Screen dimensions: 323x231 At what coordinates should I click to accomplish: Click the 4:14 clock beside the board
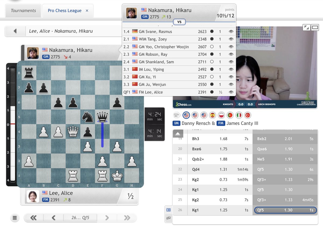tap(155, 133)
